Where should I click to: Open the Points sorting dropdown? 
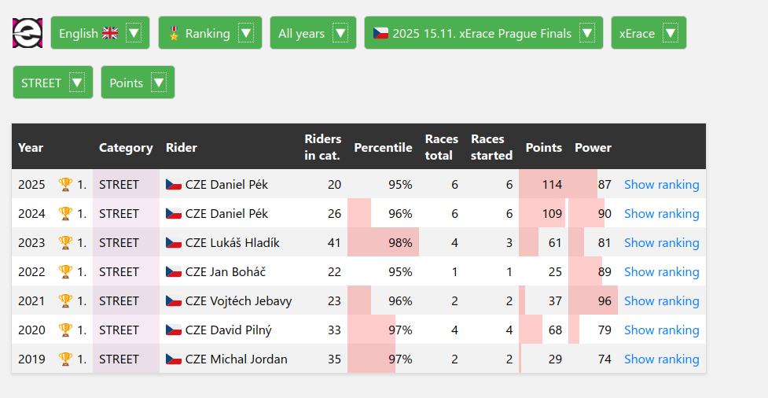pyautogui.click(x=138, y=83)
